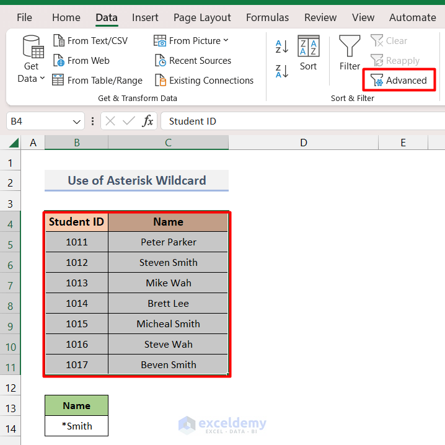
Task: Select column C header
Action: (169, 143)
